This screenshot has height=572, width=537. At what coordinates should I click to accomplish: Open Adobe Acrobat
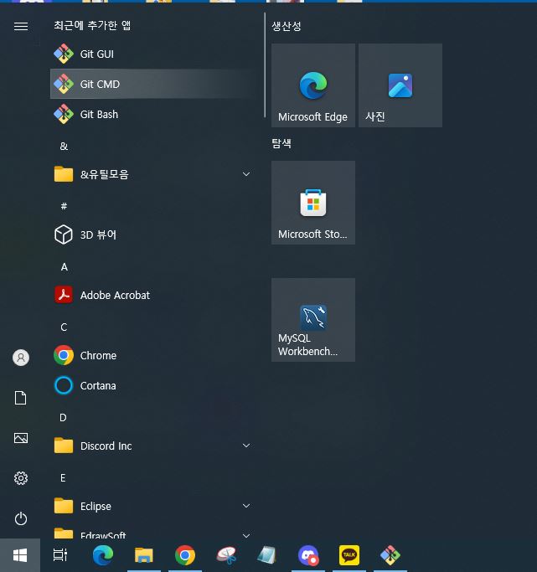click(153, 295)
